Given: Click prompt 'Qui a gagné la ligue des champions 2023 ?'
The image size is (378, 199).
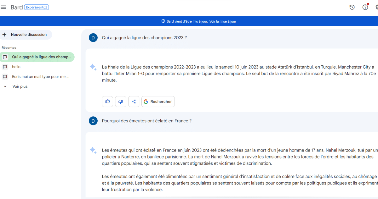Looking at the screenshot, I should (x=145, y=38).
